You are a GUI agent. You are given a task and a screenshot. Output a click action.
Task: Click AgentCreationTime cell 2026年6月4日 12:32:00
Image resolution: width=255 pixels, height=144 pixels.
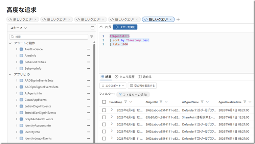coord(234,117)
